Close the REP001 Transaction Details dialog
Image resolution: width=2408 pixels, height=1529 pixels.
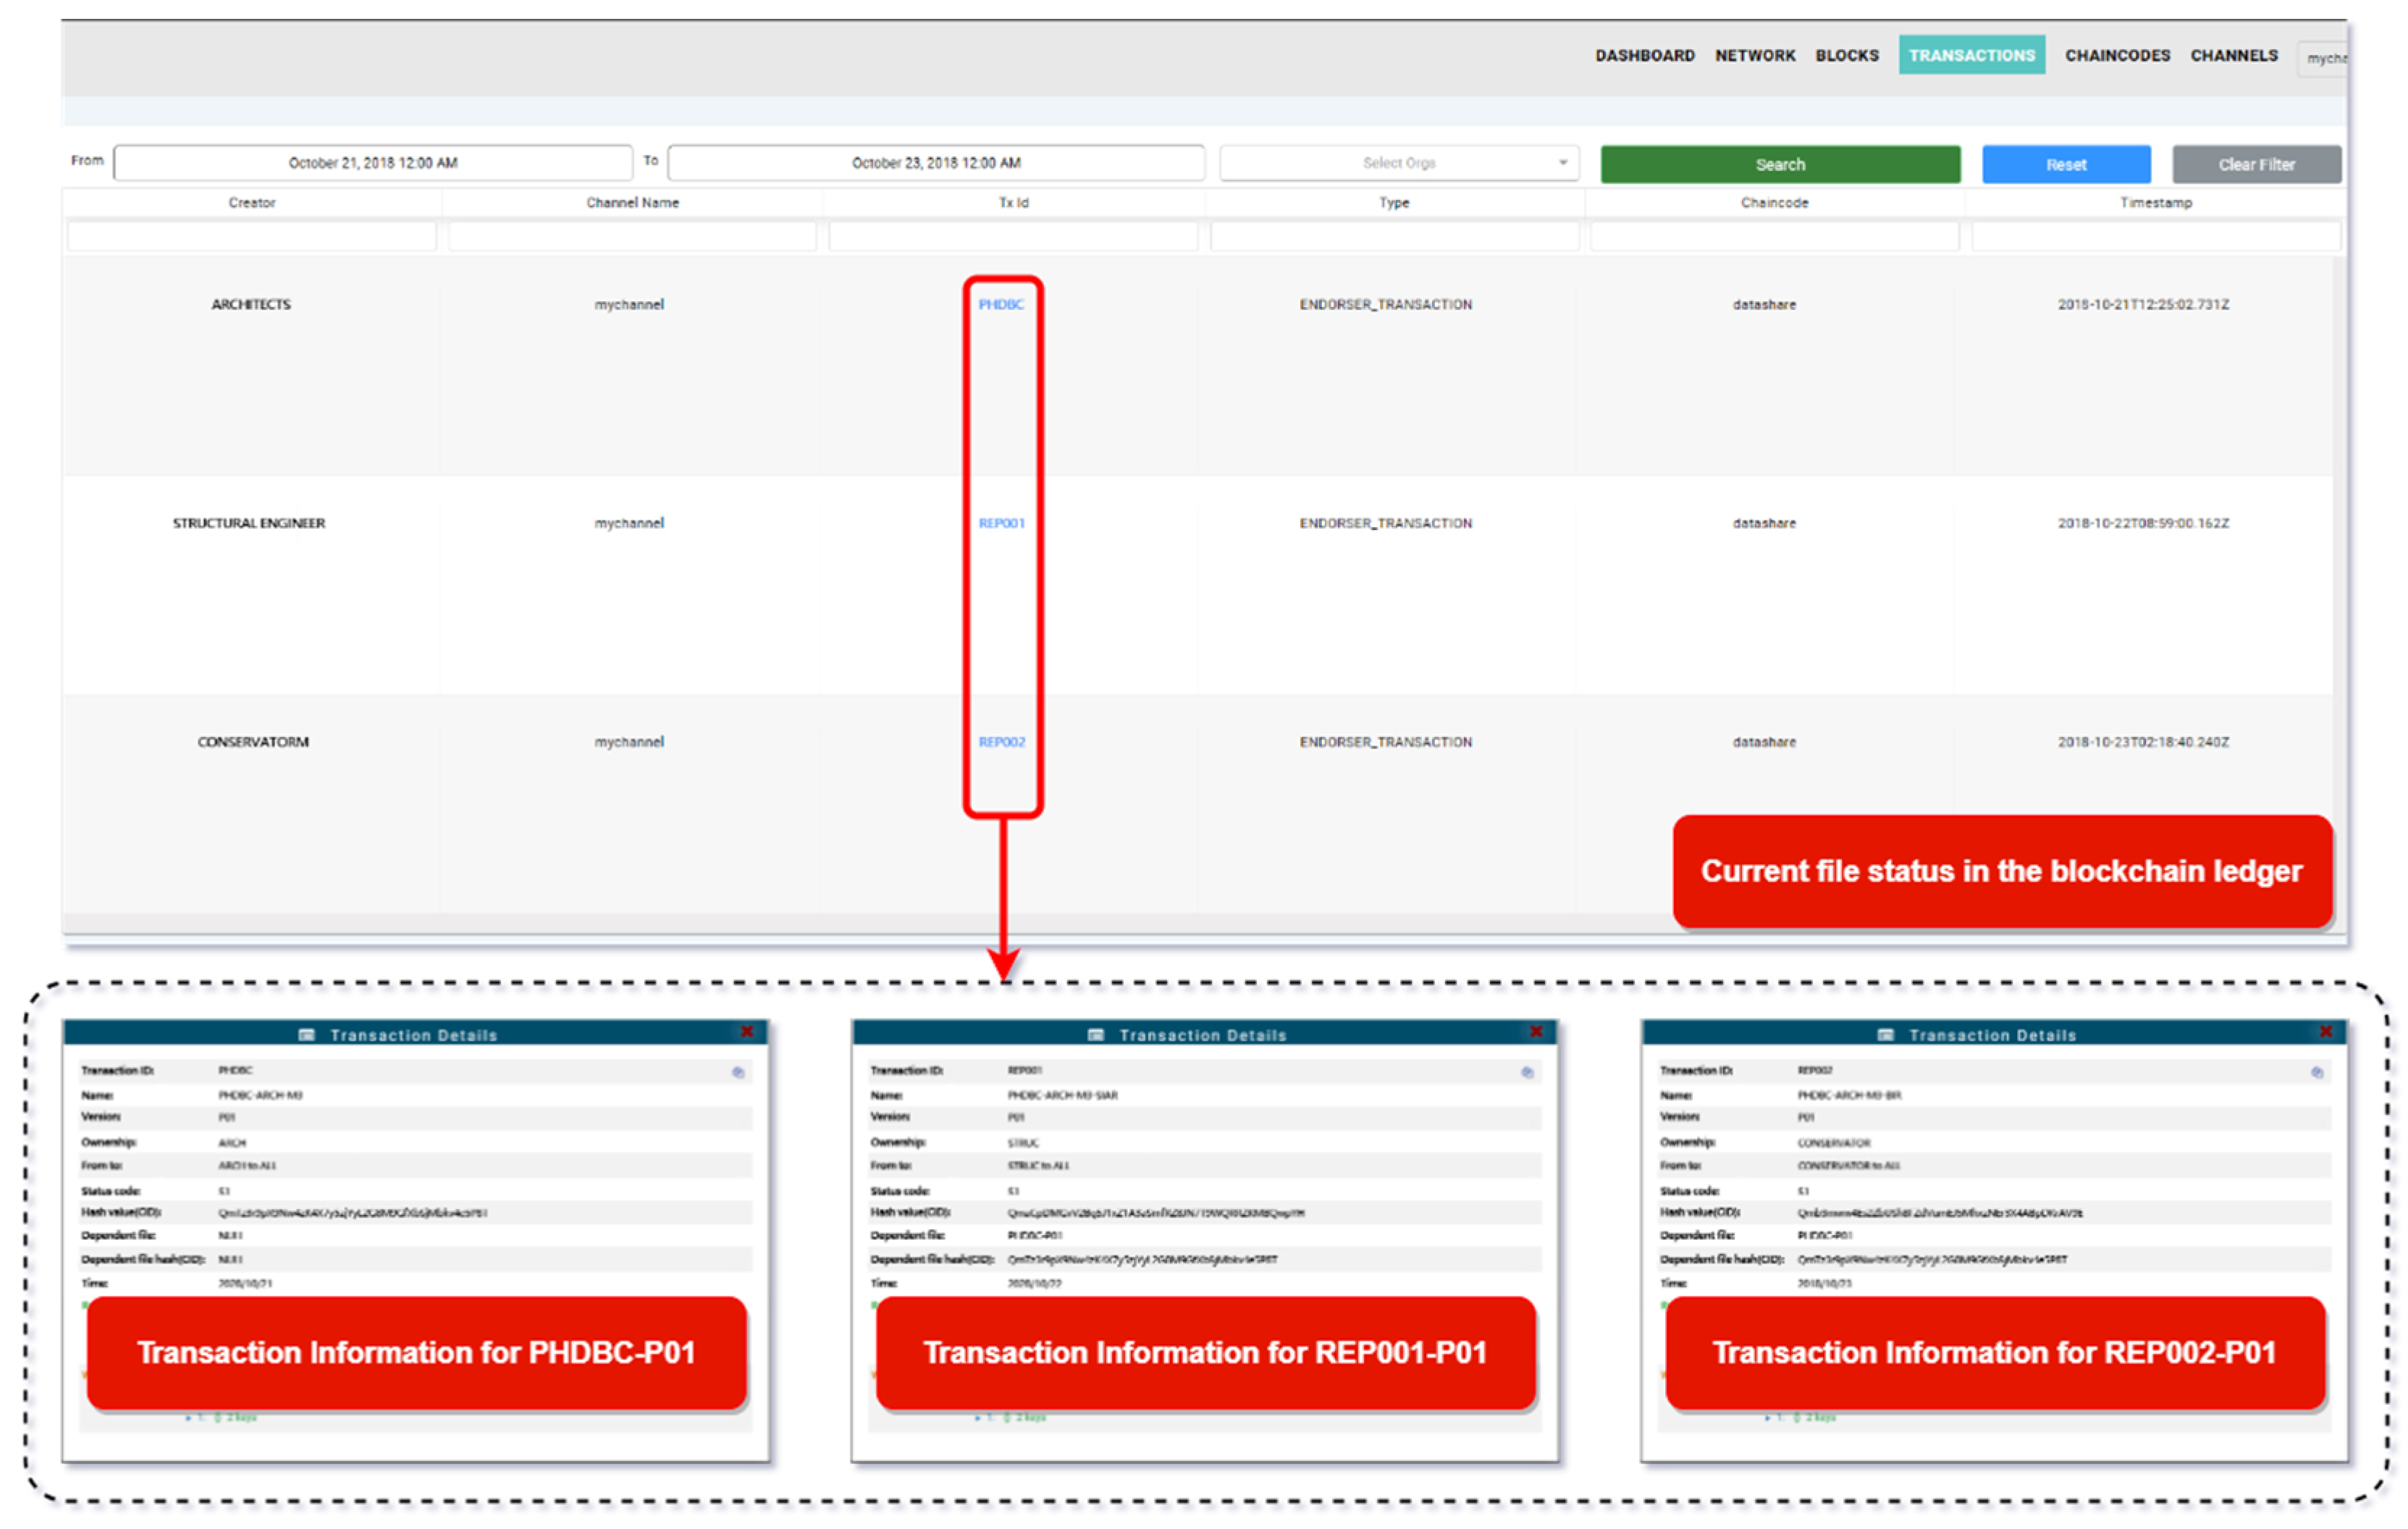(1536, 1032)
